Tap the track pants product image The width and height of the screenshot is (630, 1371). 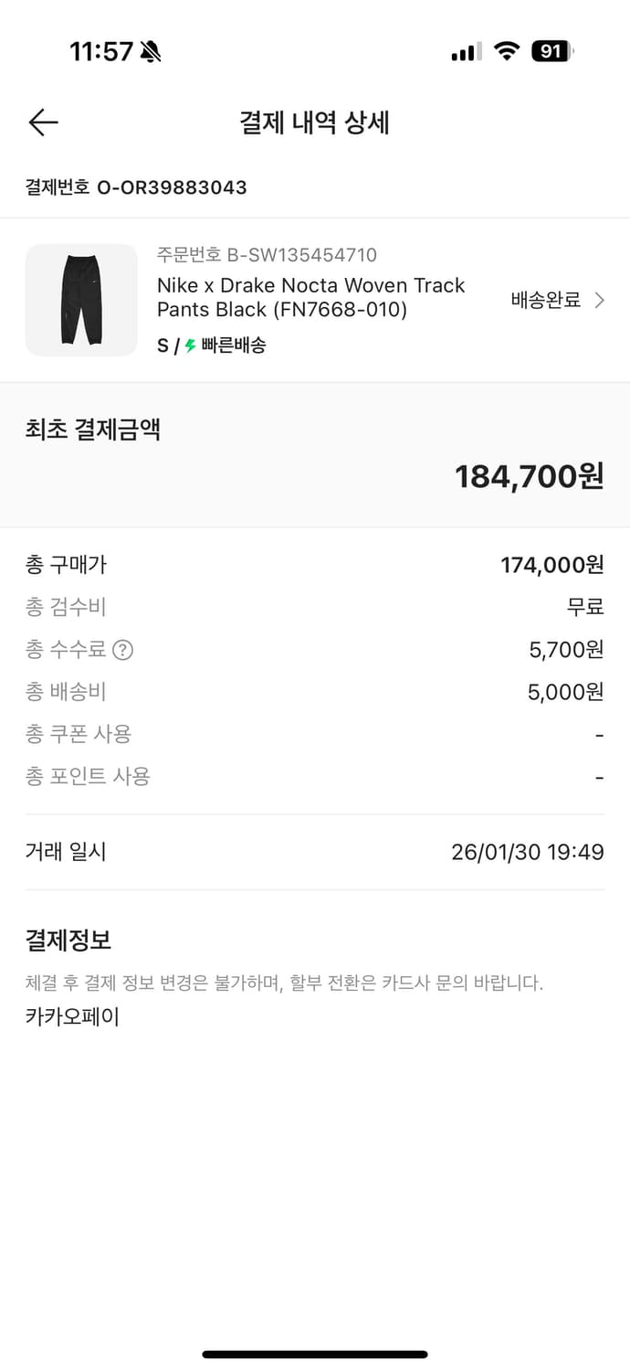[81, 300]
